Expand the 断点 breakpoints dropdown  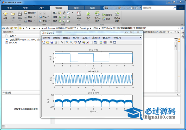tap(79, 19)
